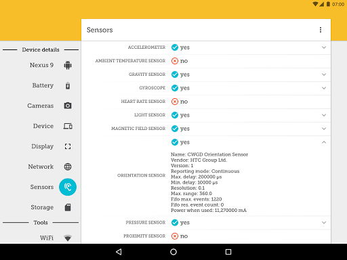Expand the Pressure Sensor details
The image size is (347, 260).
tap(324, 223)
